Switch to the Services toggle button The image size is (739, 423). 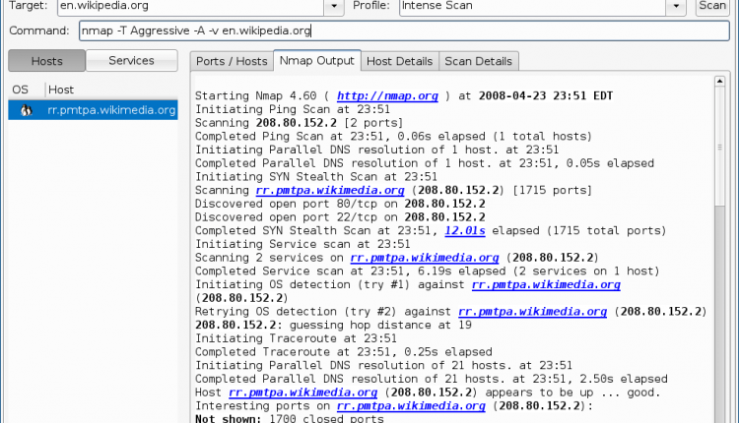point(131,61)
